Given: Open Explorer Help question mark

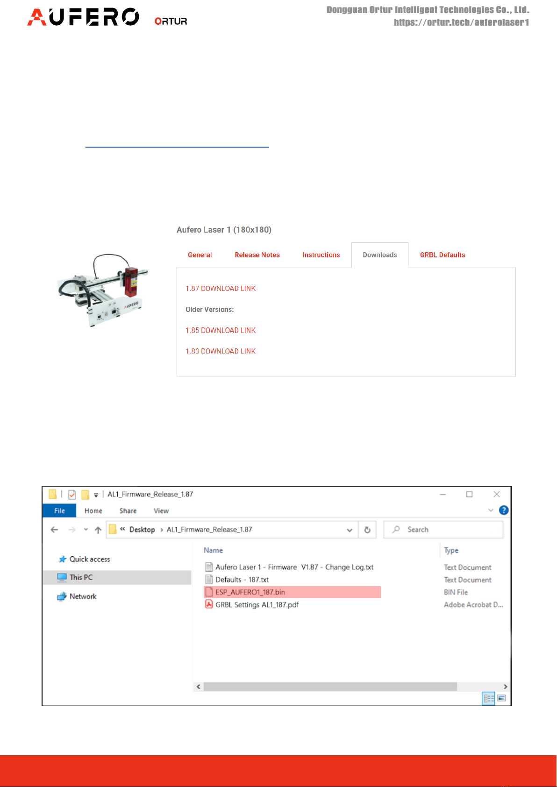Looking at the screenshot, I should point(504,510).
